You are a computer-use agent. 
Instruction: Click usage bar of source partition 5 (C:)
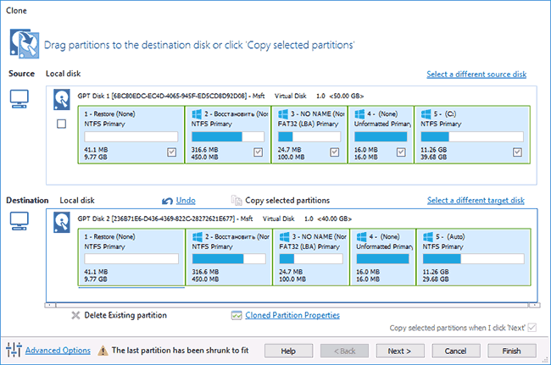(472, 136)
